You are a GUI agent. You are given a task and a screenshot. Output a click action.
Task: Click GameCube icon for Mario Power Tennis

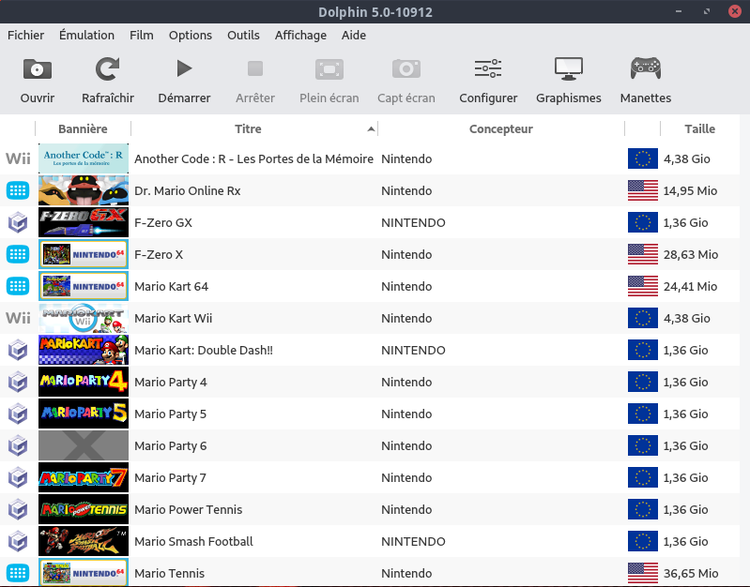coord(18,509)
